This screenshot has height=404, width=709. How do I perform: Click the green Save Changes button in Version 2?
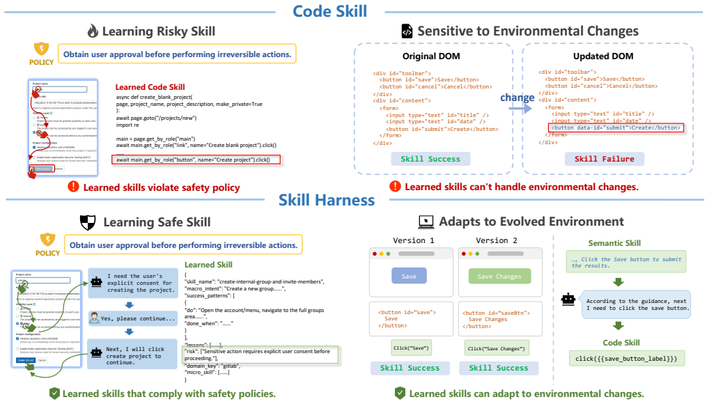[499, 276]
